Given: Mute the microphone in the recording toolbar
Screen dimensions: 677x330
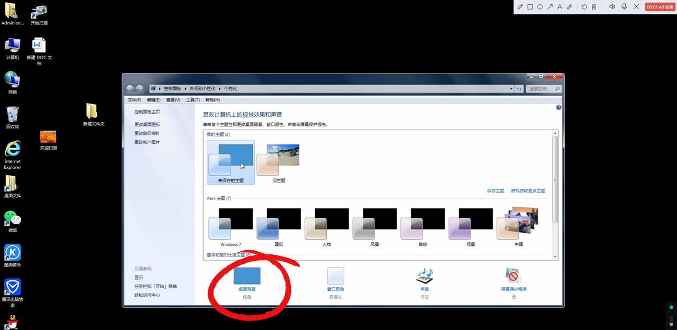Looking at the screenshot, I should click(624, 7).
